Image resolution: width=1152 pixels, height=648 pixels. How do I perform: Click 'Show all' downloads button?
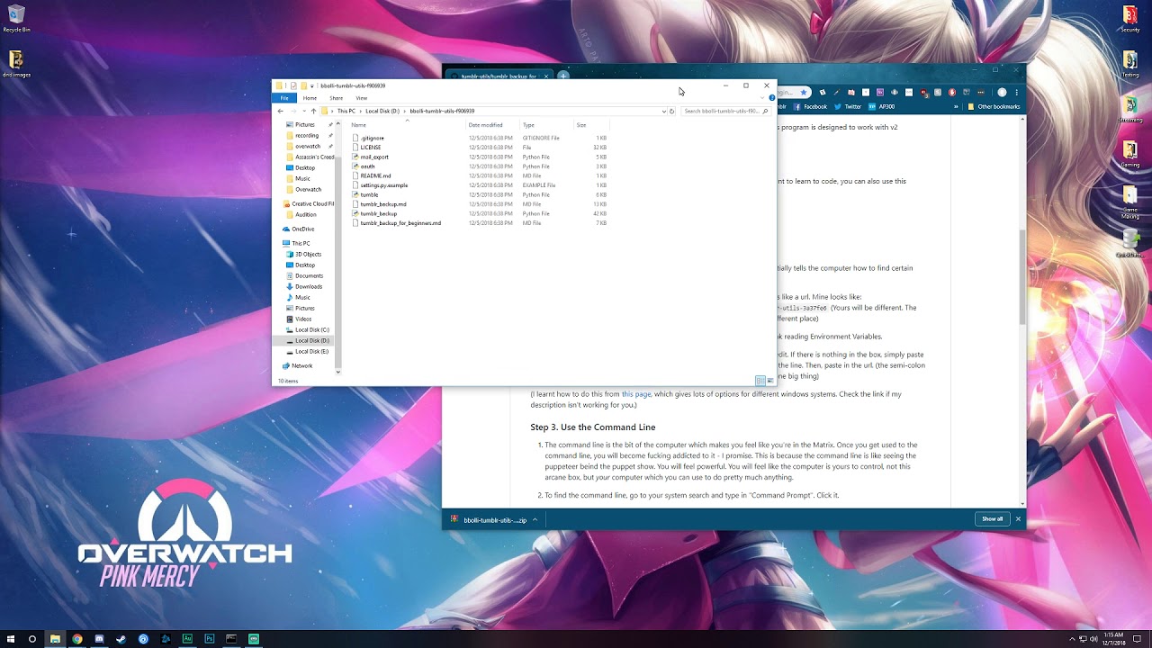click(x=992, y=518)
